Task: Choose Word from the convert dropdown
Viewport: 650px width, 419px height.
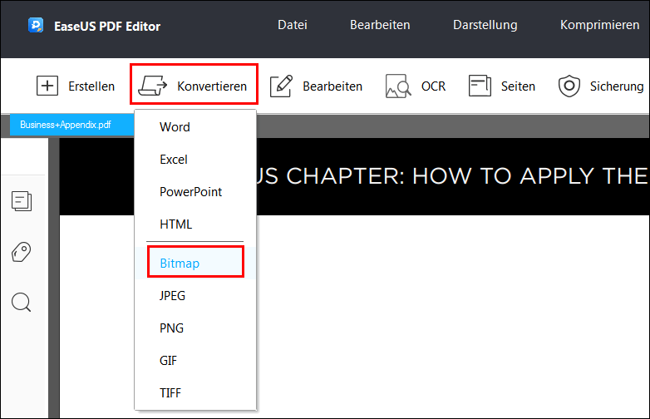Action: [195, 127]
